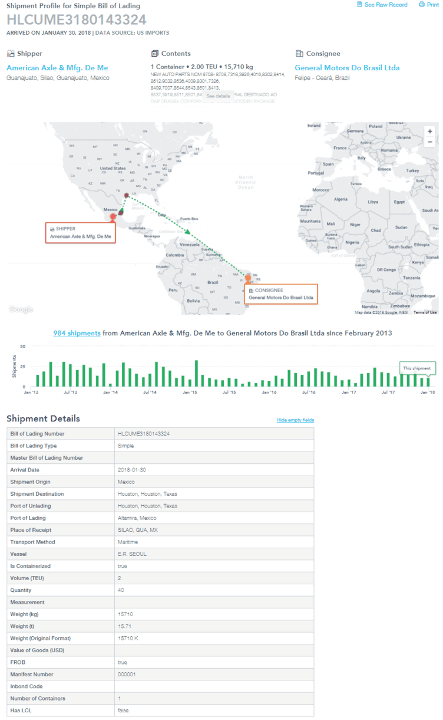443x720 pixels.
Task: Click the Print link
Action: coord(433,5)
